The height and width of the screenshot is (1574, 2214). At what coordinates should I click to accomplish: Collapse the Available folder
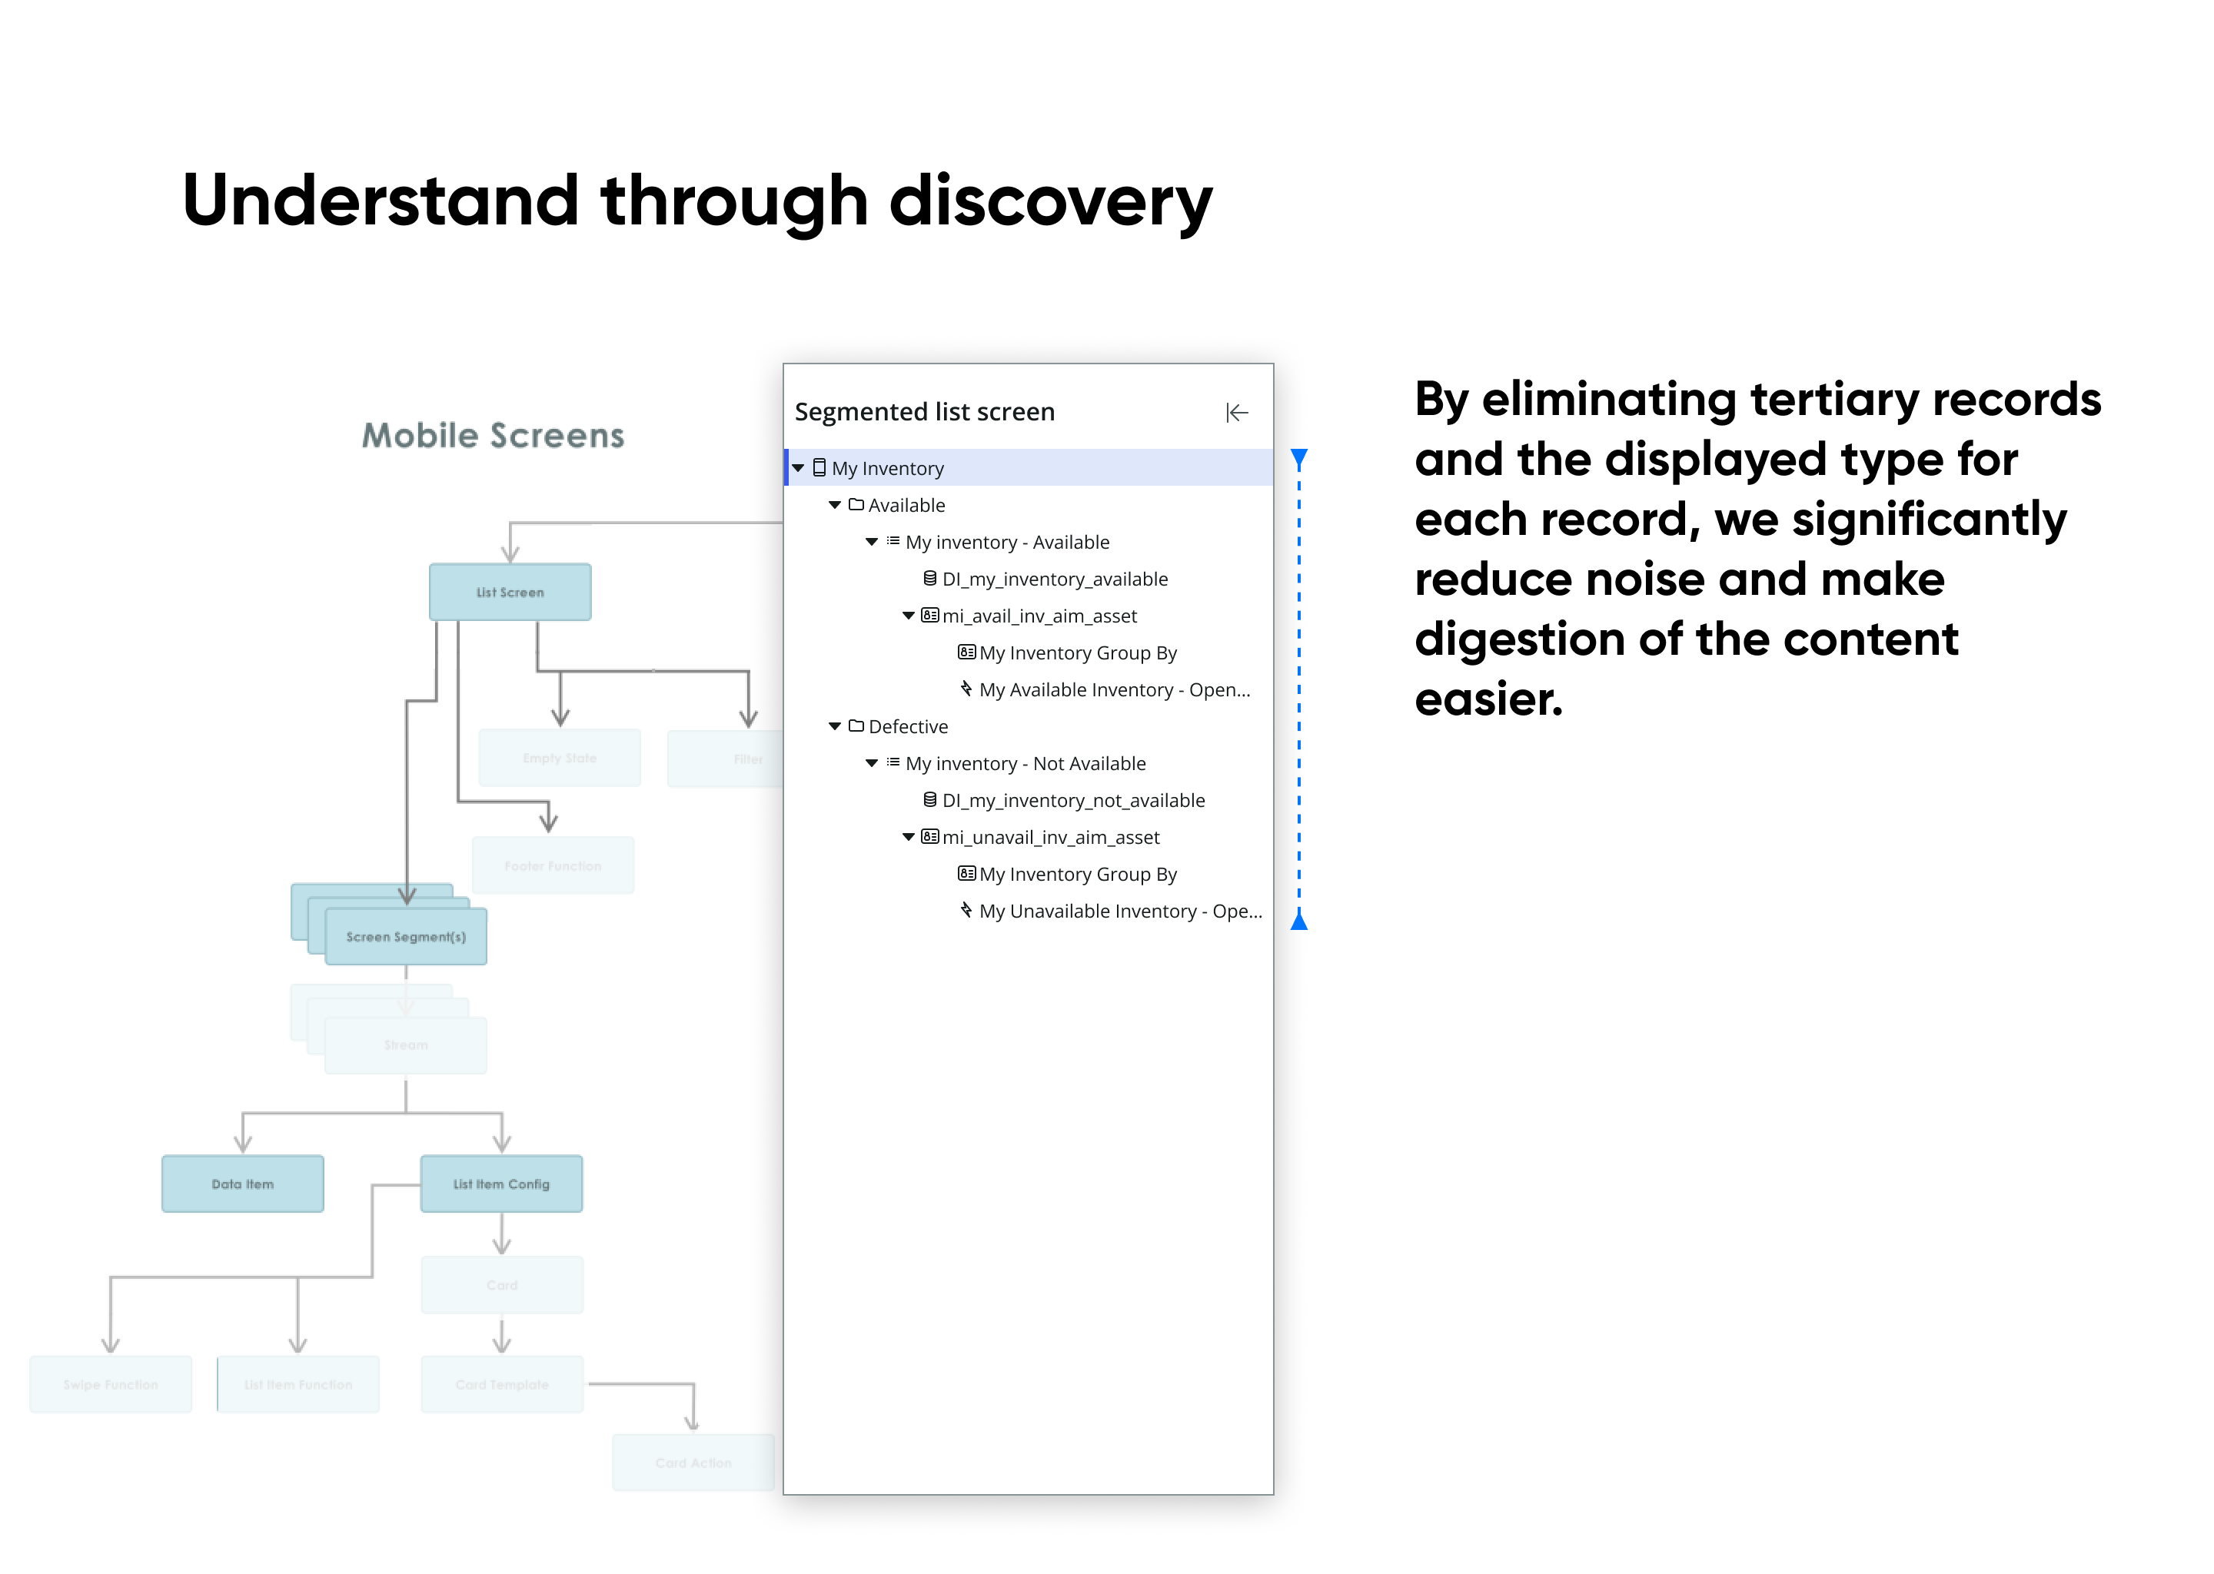[x=835, y=505]
